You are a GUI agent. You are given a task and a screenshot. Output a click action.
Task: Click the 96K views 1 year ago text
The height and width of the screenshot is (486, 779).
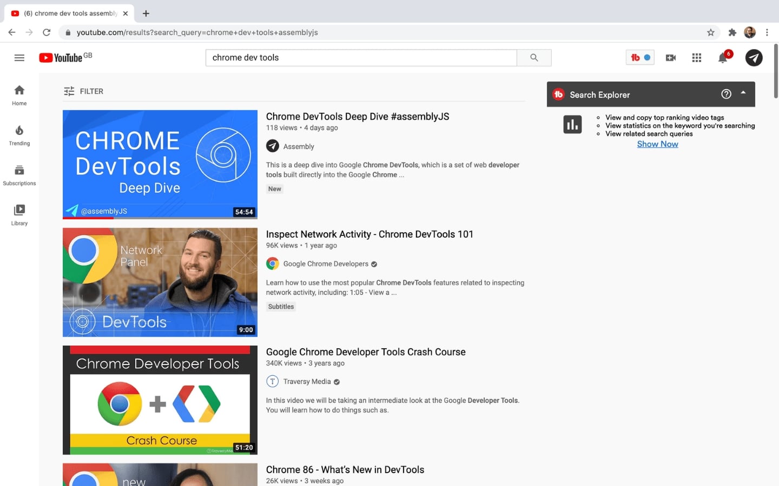point(301,246)
